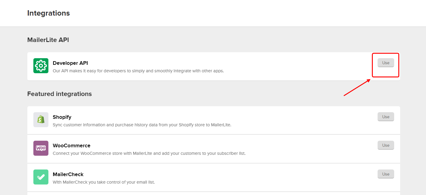The image size is (426, 195).
Task: Click Use button in WooCommerce row
Action: (x=386, y=145)
